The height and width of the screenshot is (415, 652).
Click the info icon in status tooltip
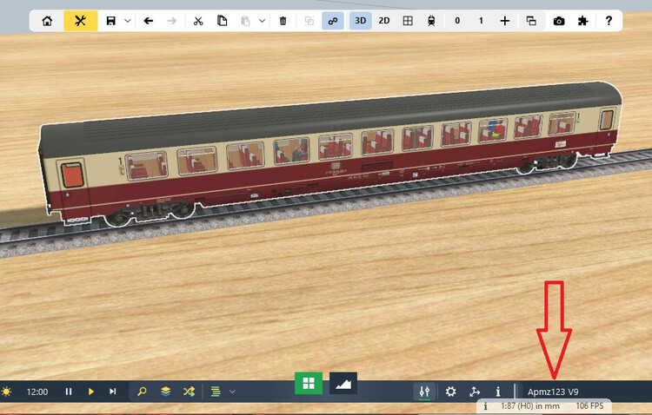pos(485,406)
